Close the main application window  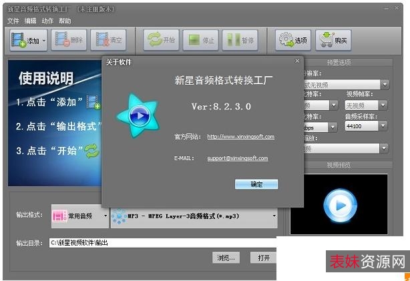click(x=397, y=8)
